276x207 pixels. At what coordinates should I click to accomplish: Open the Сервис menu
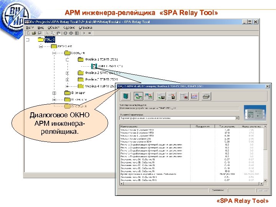pos(69,28)
